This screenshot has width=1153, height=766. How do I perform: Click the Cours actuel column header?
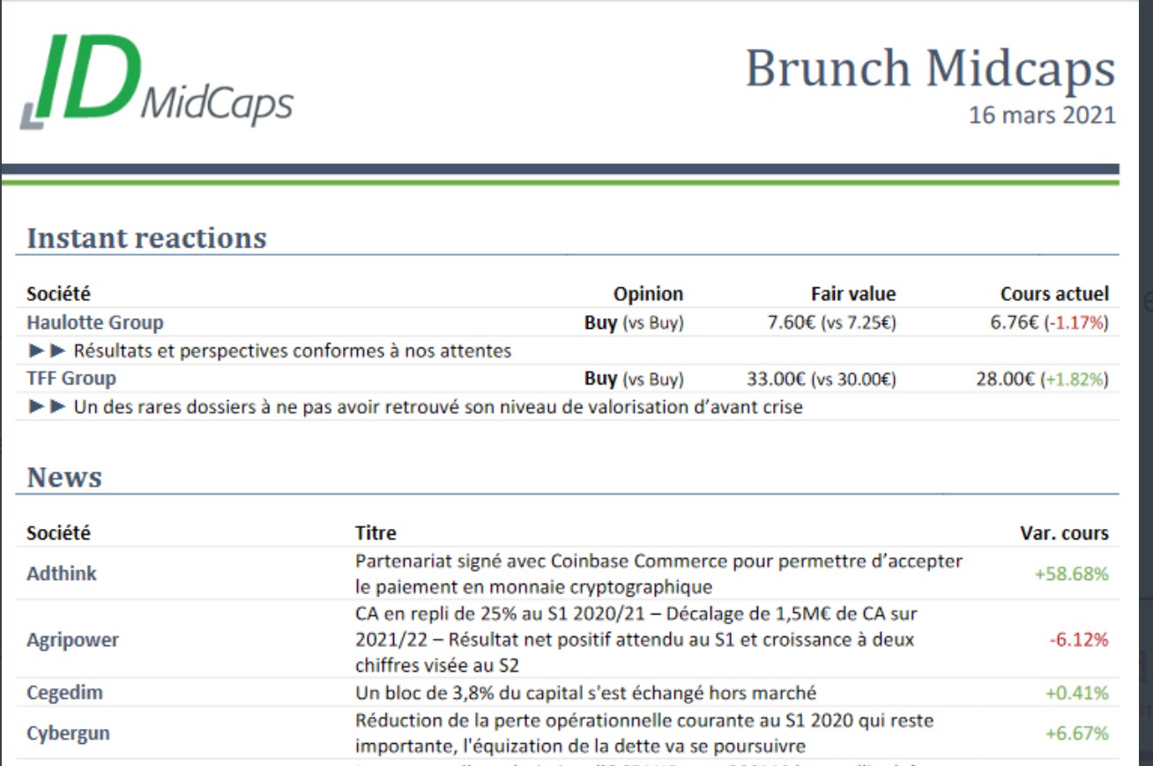click(x=1054, y=294)
